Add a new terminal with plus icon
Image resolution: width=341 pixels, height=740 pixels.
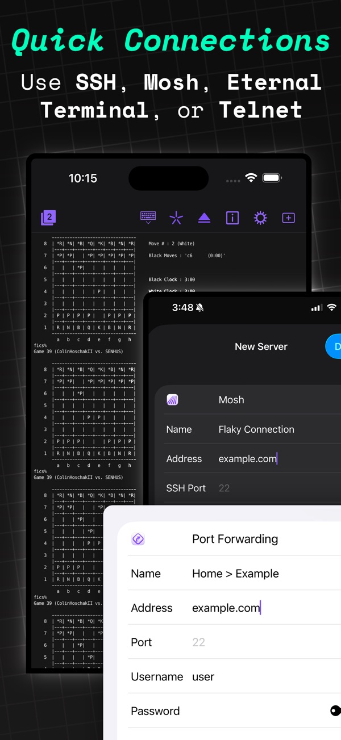[289, 218]
